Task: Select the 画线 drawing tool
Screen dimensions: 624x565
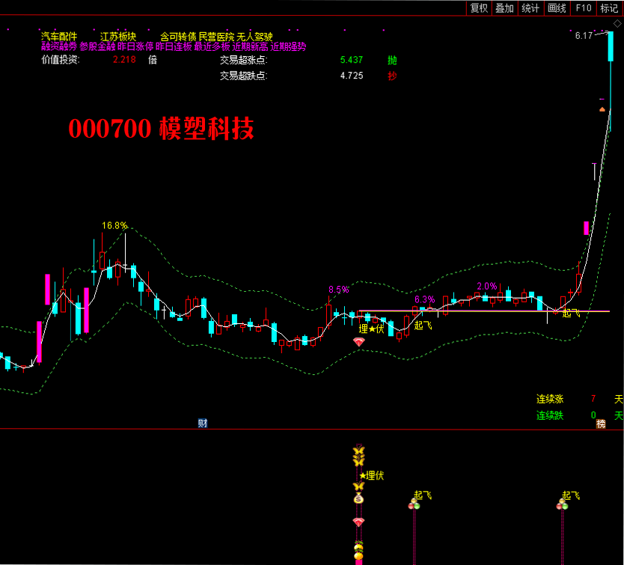Action: coord(557,8)
